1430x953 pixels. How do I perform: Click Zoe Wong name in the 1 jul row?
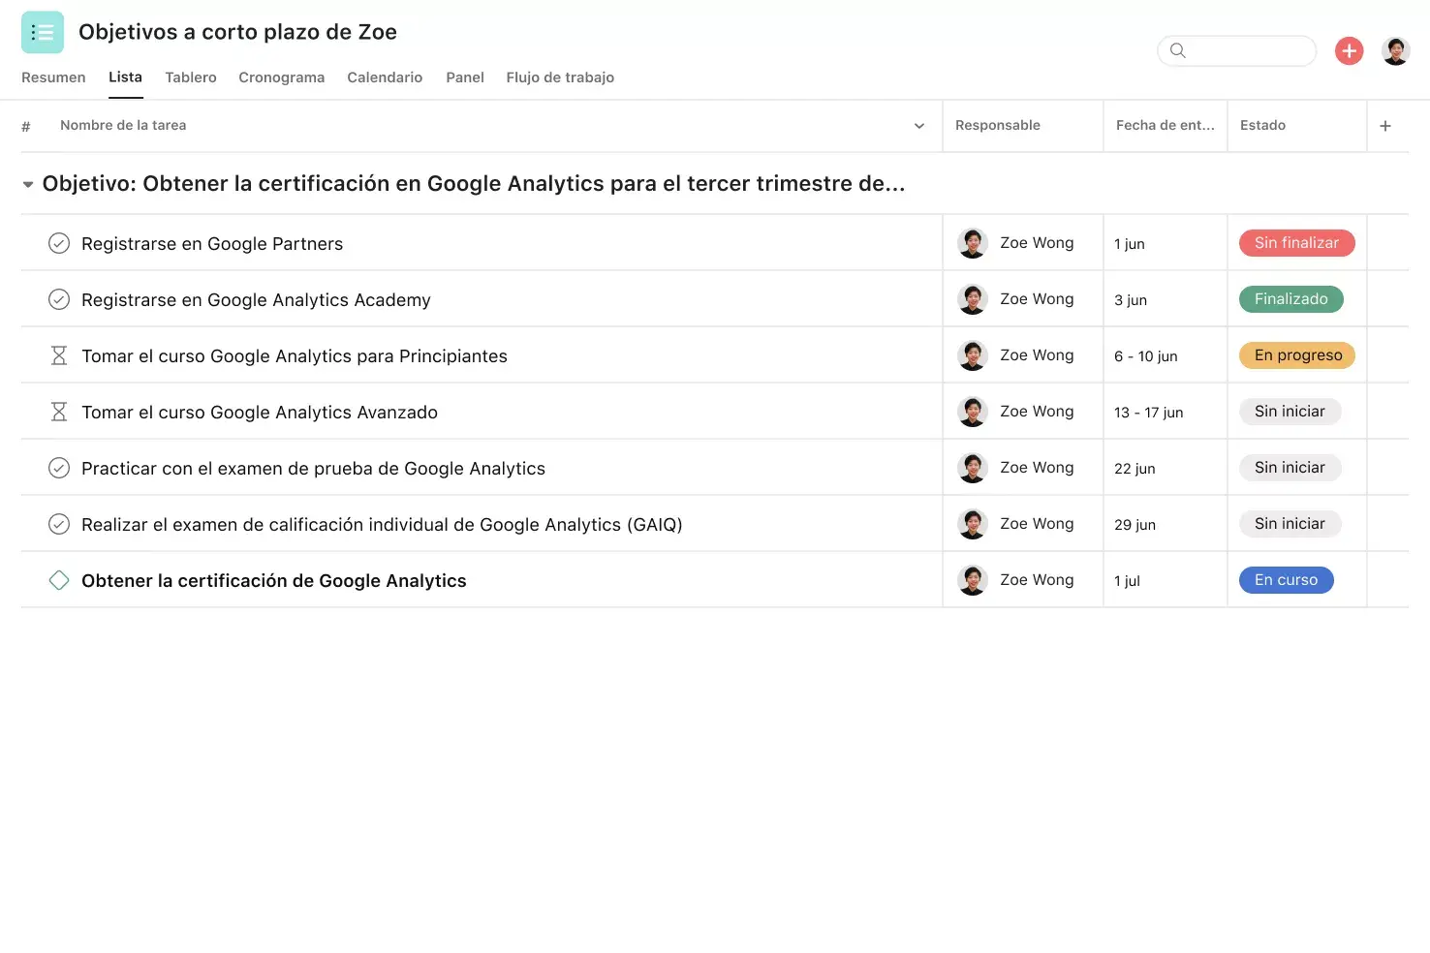[1037, 580]
